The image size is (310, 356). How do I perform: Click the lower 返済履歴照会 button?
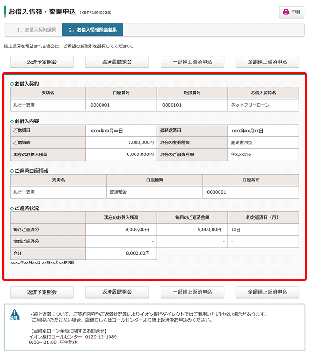point(117,292)
